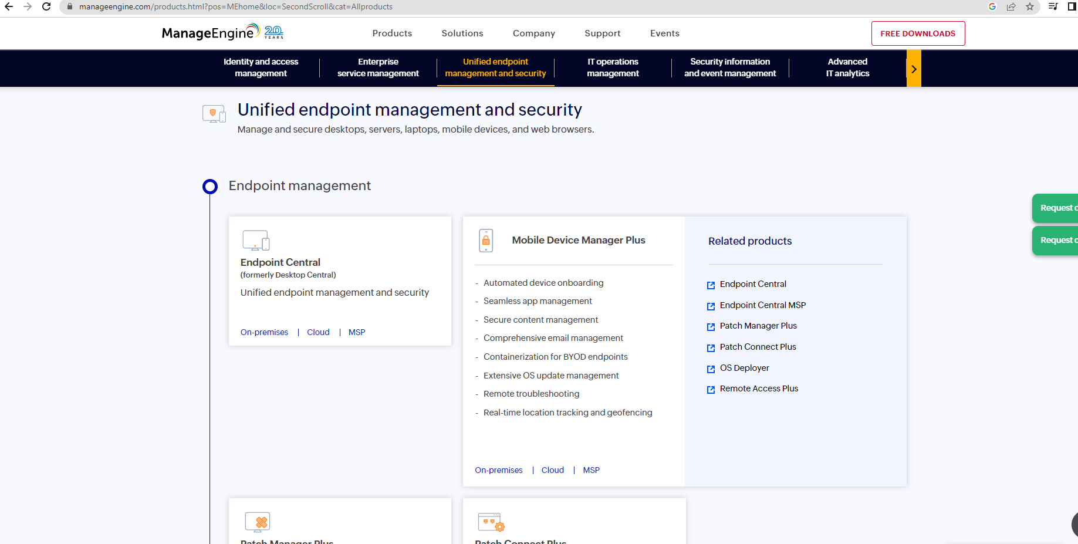This screenshot has width=1078, height=544.
Task: Open the Remote Access Plus link
Action: point(759,388)
